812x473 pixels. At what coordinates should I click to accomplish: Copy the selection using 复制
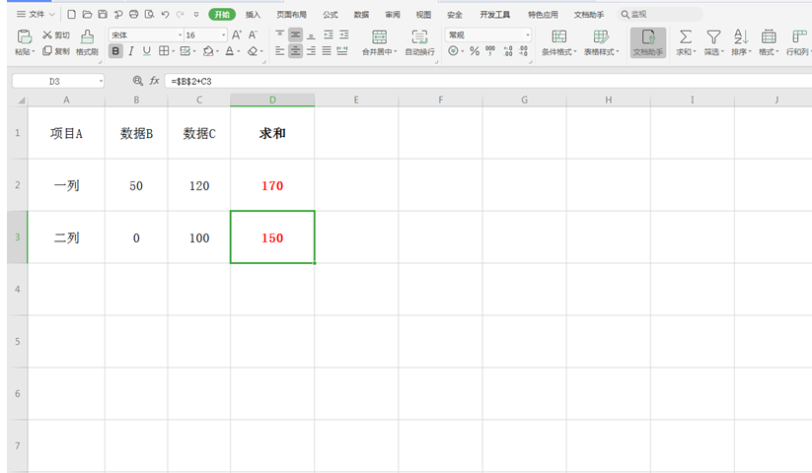click(56, 51)
